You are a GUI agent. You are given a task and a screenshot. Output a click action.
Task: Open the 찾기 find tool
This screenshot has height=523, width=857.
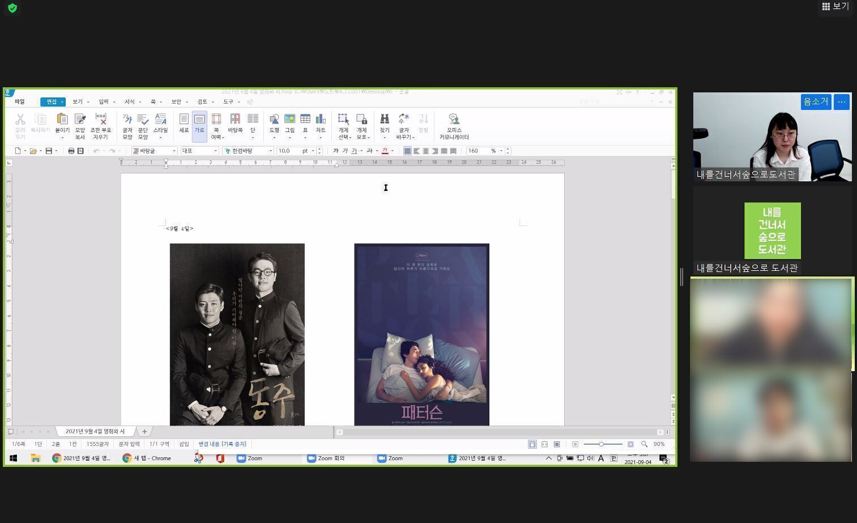(x=385, y=121)
